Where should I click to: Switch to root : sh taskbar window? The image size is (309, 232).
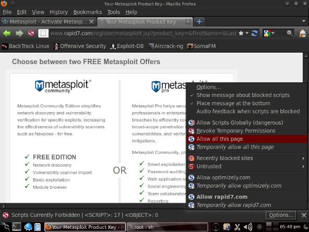[x=167, y=227]
